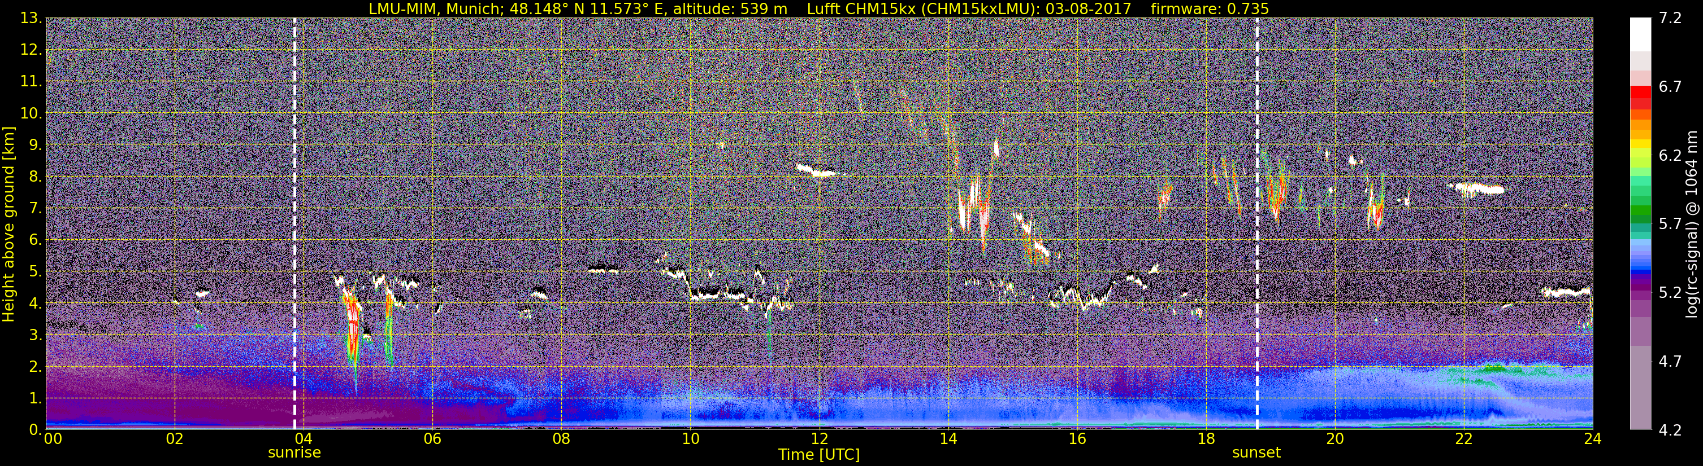Click the colorbar tick value '5.2'
1703x466 pixels.
[x=1670, y=292]
